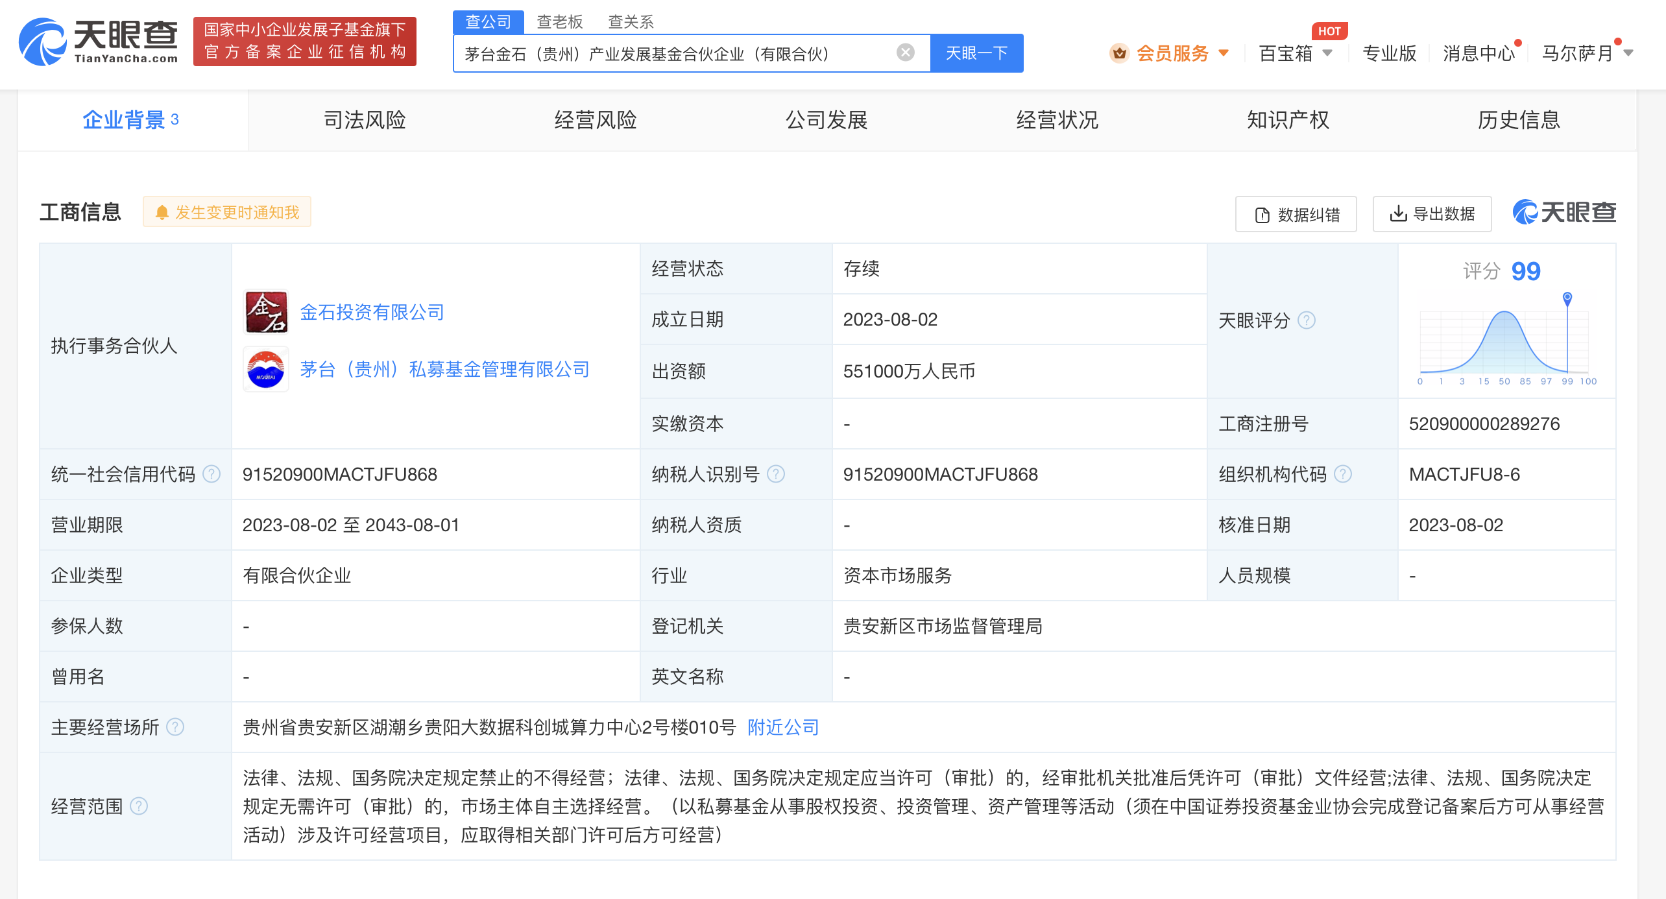Switch to 查老板 search tab

point(560,22)
